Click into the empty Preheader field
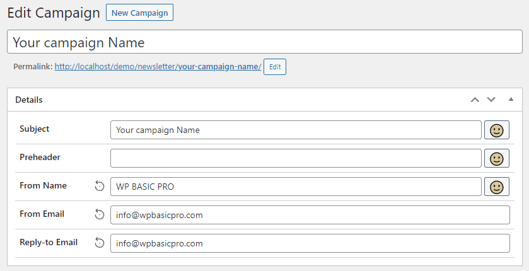Viewport: 529px width, 271px height. [295, 158]
